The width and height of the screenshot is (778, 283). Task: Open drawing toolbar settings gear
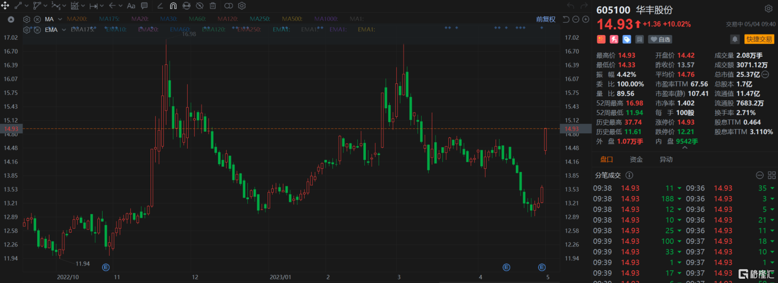point(242,6)
